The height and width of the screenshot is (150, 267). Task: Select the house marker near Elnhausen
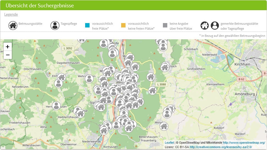point(62,77)
